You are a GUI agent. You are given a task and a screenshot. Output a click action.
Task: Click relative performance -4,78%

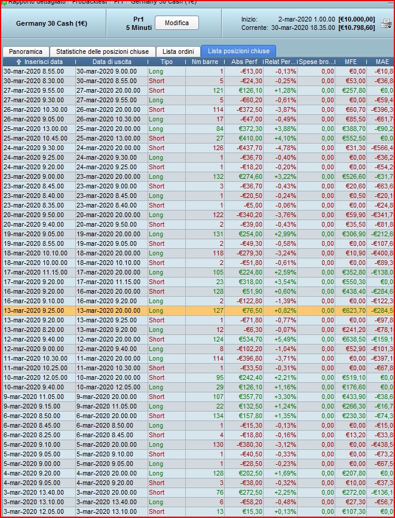[x=286, y=148]
